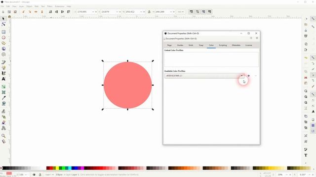
Task: Click the pink circle on canvas
Action: click(x=127, y=85)
